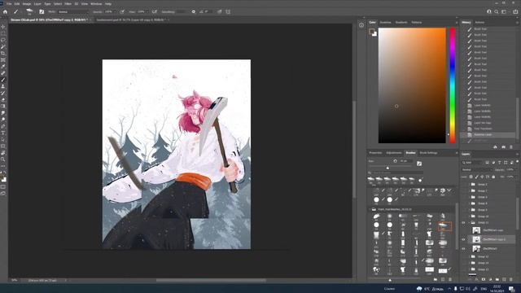Image resolution: width=521 pixels, height=293 pixels.
Task: Delete layer with Layers trash icon
Action: pos(511,280)
